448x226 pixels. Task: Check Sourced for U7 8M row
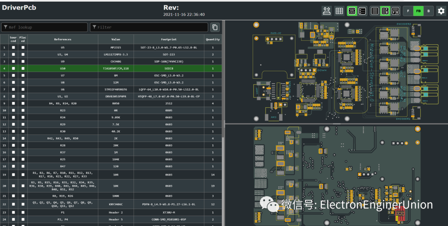(x=13, y=75)
